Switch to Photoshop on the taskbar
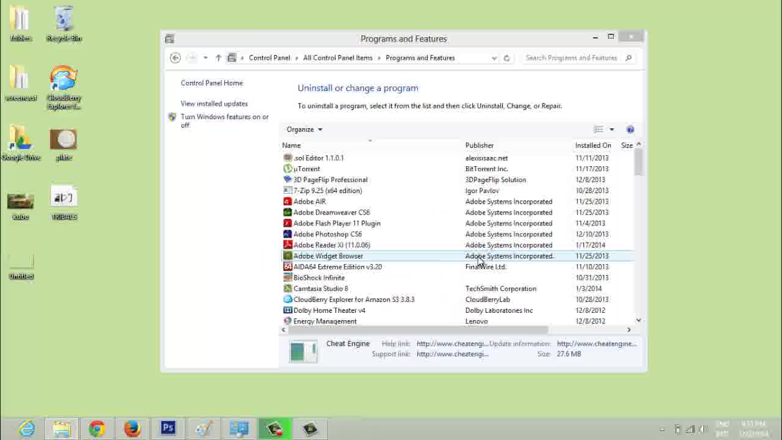This screenshot has height=440, width=782. click(167, 428)
